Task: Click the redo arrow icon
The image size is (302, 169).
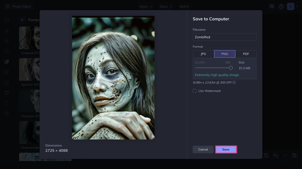Action: point(285,155)
